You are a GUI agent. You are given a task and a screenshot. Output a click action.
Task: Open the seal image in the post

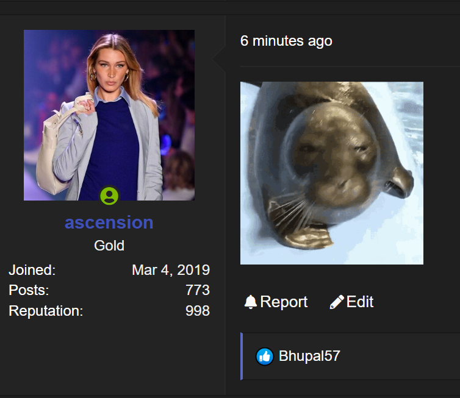pyautogui.click(x=332, y=173)
